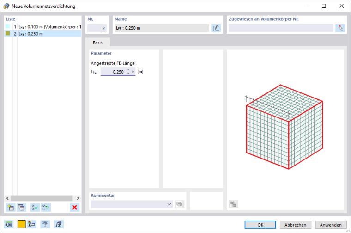Click the mesh cube preview graphic
The image size is (351, 233).
pyautogui.click(x=284, y=127)
